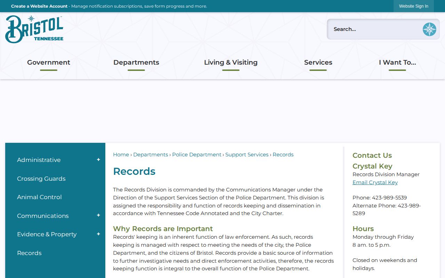This screenshot has width=445, height=278.
Task: Open the Departments main menu
Action: [x=136, y=63]
